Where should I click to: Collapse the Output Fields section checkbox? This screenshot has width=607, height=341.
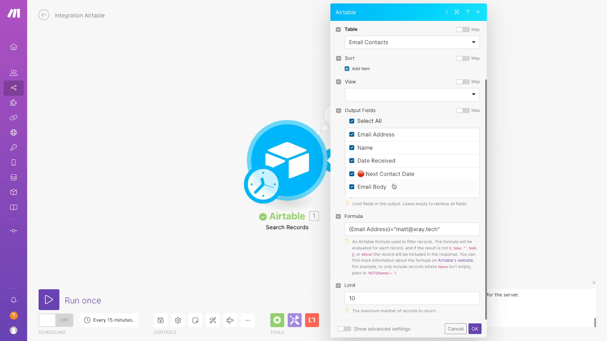click(x=338, y=111)
